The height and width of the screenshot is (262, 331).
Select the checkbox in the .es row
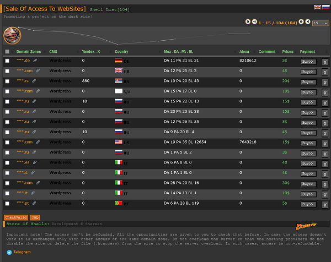[x=7, y=163]
